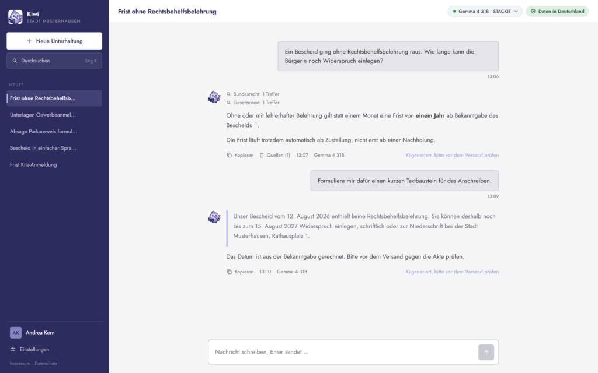Click footnote reference 1 after Bescheids
This screenshot has height=373, width=598.
coord(256,124)
